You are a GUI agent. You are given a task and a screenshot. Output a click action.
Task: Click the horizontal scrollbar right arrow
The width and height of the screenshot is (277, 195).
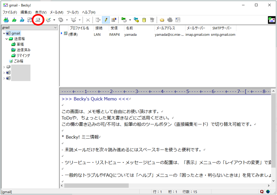(x=269, y=186)
